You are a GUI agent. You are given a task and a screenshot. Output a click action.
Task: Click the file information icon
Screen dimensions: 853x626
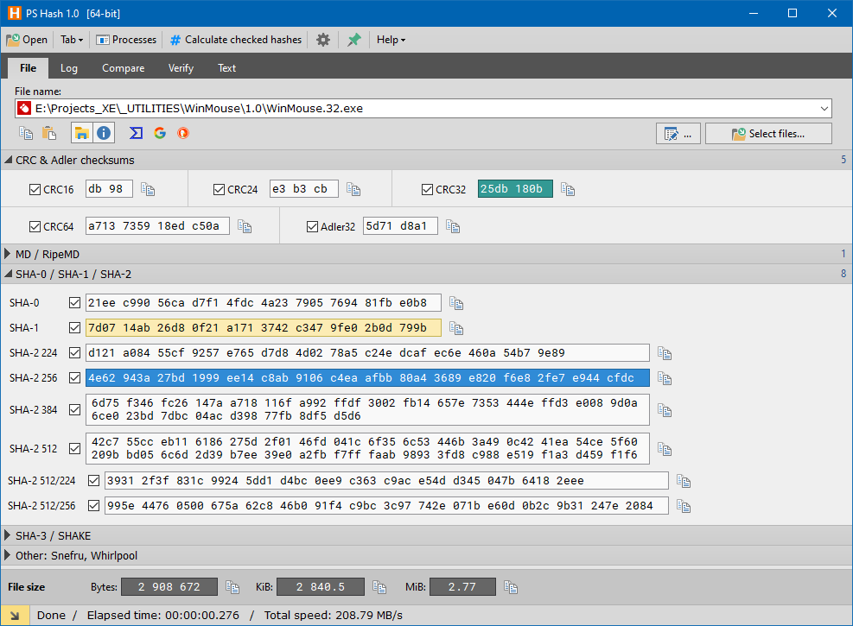[103, 133]
